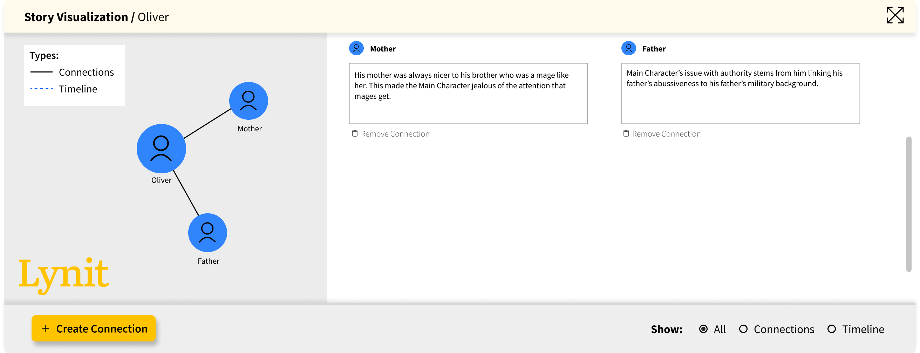Show only Connections via radio button
The height and width of the screenshot is (353, 920).
click(x=743, y=329)
